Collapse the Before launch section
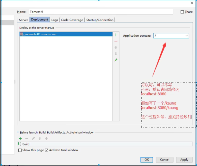Screen dimensions: 197x166 tap(18, 132)
